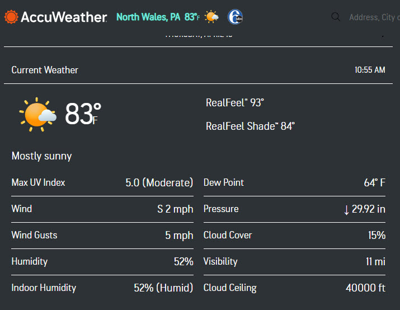Click the header mostly sunny weather icon

[211, 17]
